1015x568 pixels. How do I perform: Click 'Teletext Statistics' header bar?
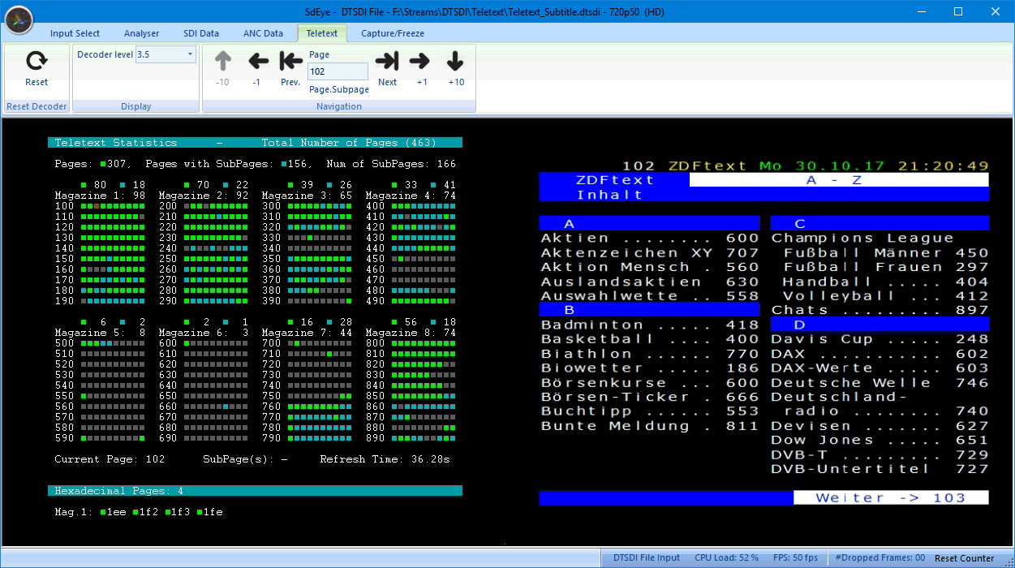pos(255,143)
